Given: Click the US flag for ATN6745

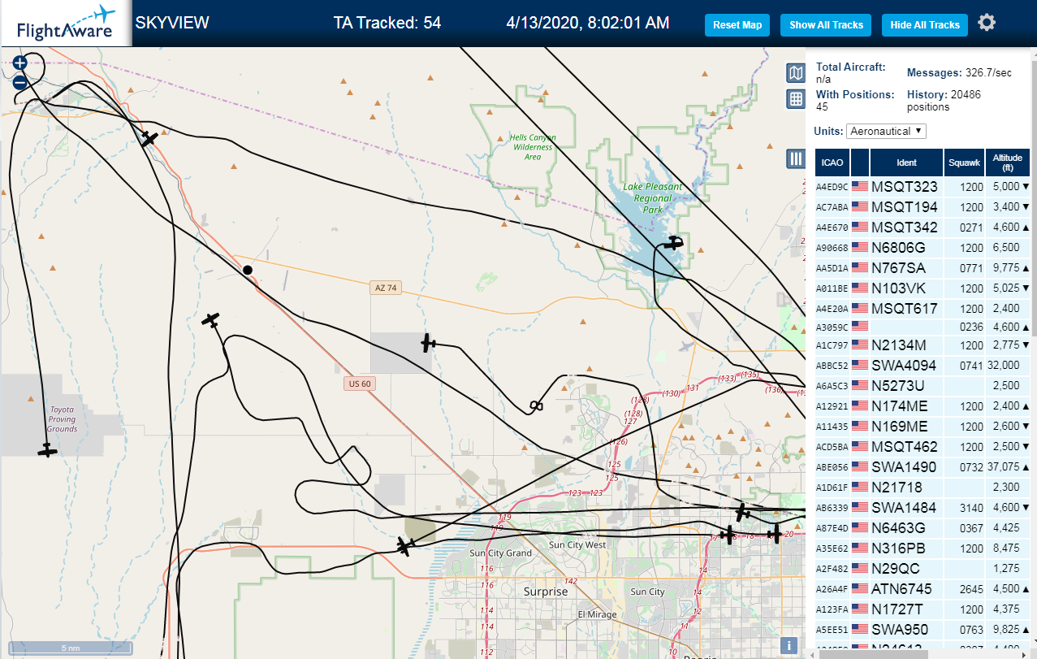Looking at the screenshot, I should click(x=860, y=588).
